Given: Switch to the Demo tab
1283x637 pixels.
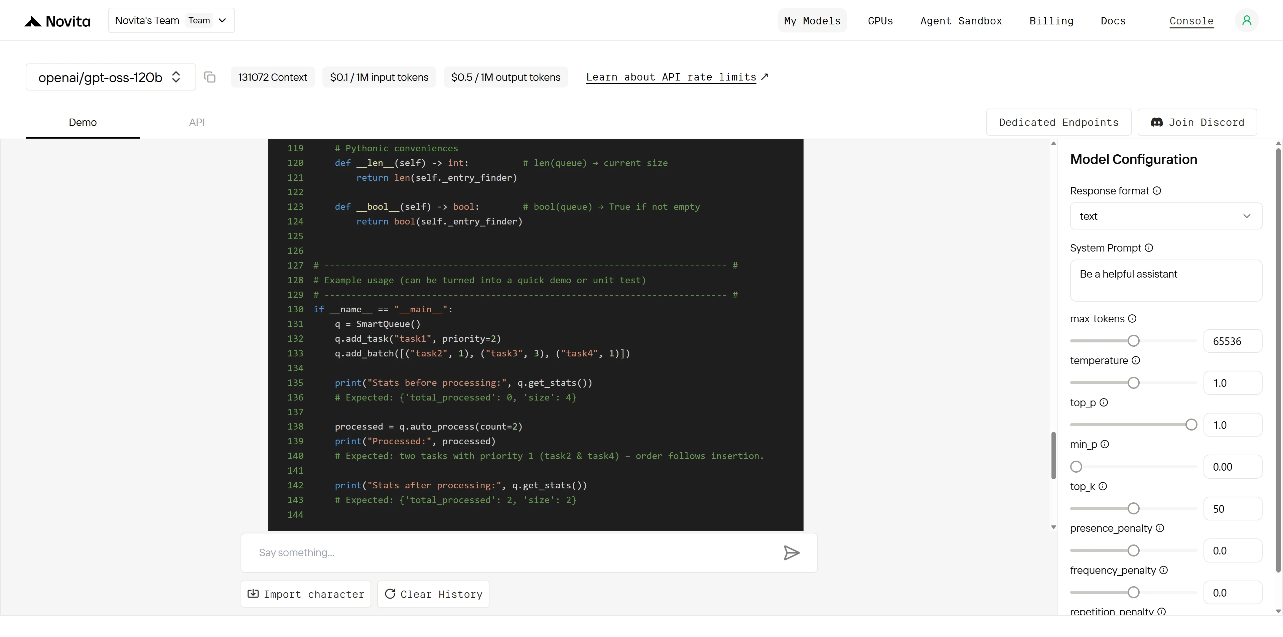Looking at the screenshot, I should (83, 123).
